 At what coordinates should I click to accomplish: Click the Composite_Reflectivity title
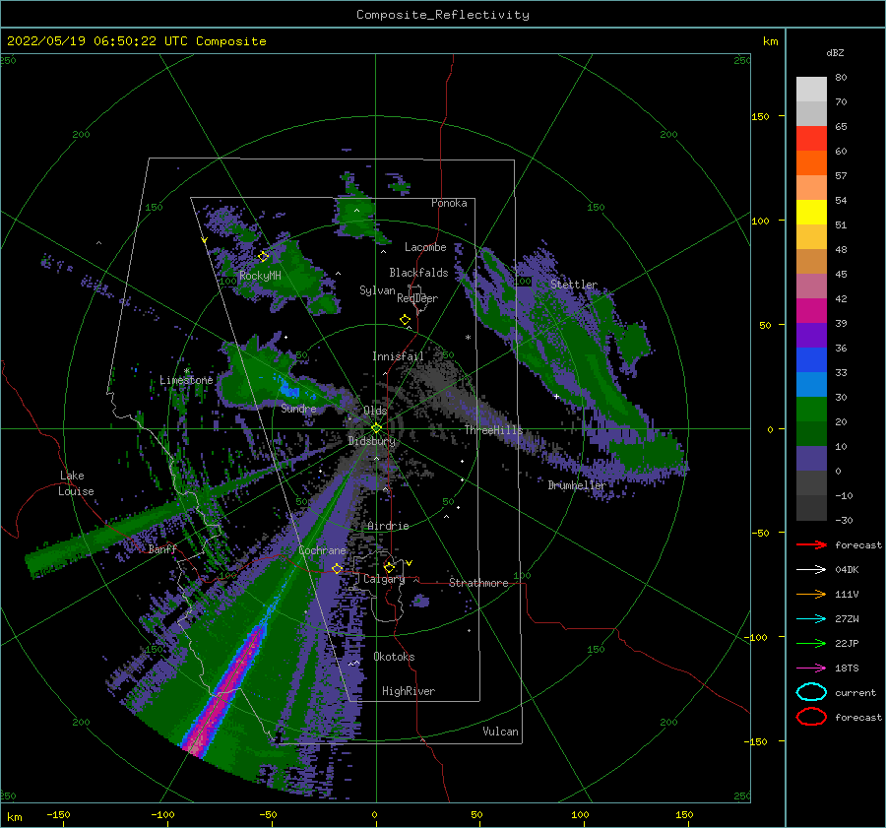click(x=443, y=15)
